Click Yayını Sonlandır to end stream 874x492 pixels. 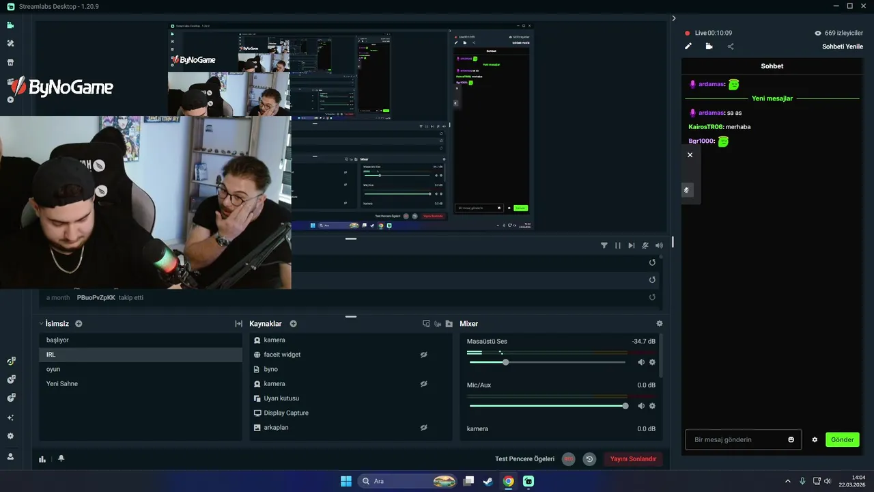[x=633, y=459]
